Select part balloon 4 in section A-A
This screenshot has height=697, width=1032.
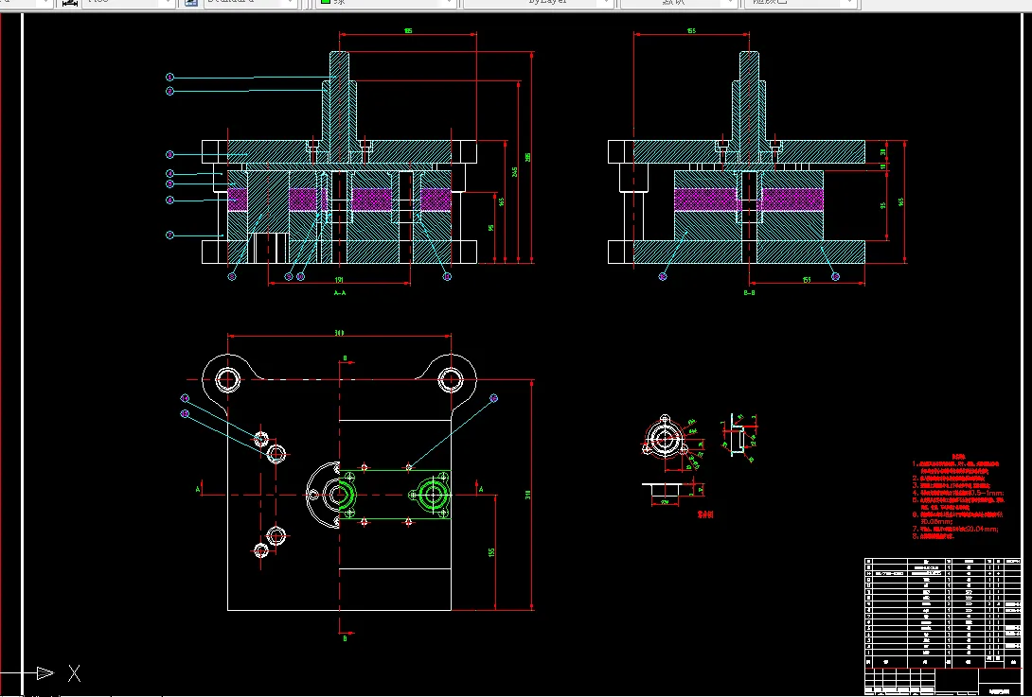click(x=169, y=174)
